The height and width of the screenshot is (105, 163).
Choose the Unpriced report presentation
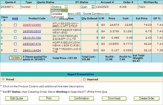click(x=85, y=80)
